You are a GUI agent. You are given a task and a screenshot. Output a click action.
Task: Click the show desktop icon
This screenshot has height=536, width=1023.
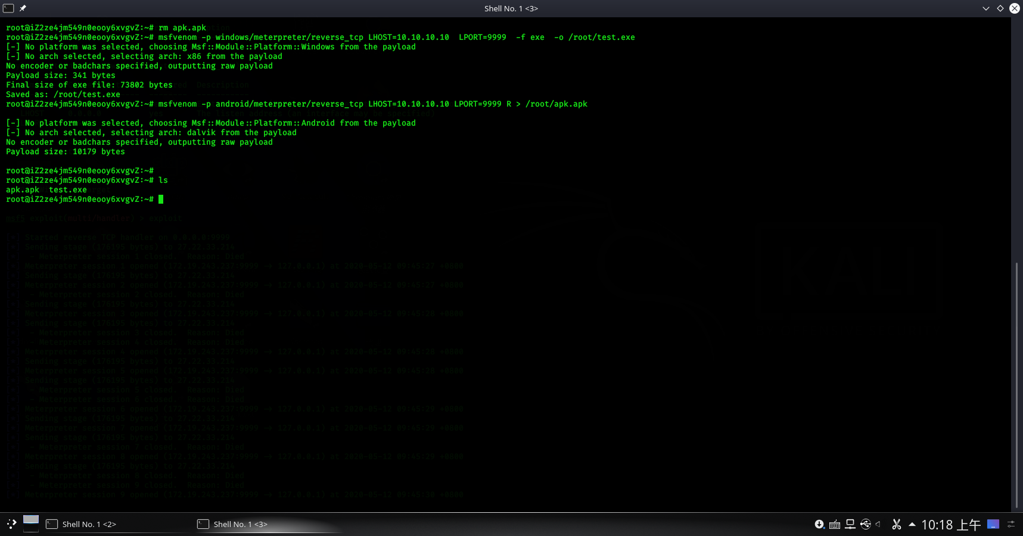[993, 524]
